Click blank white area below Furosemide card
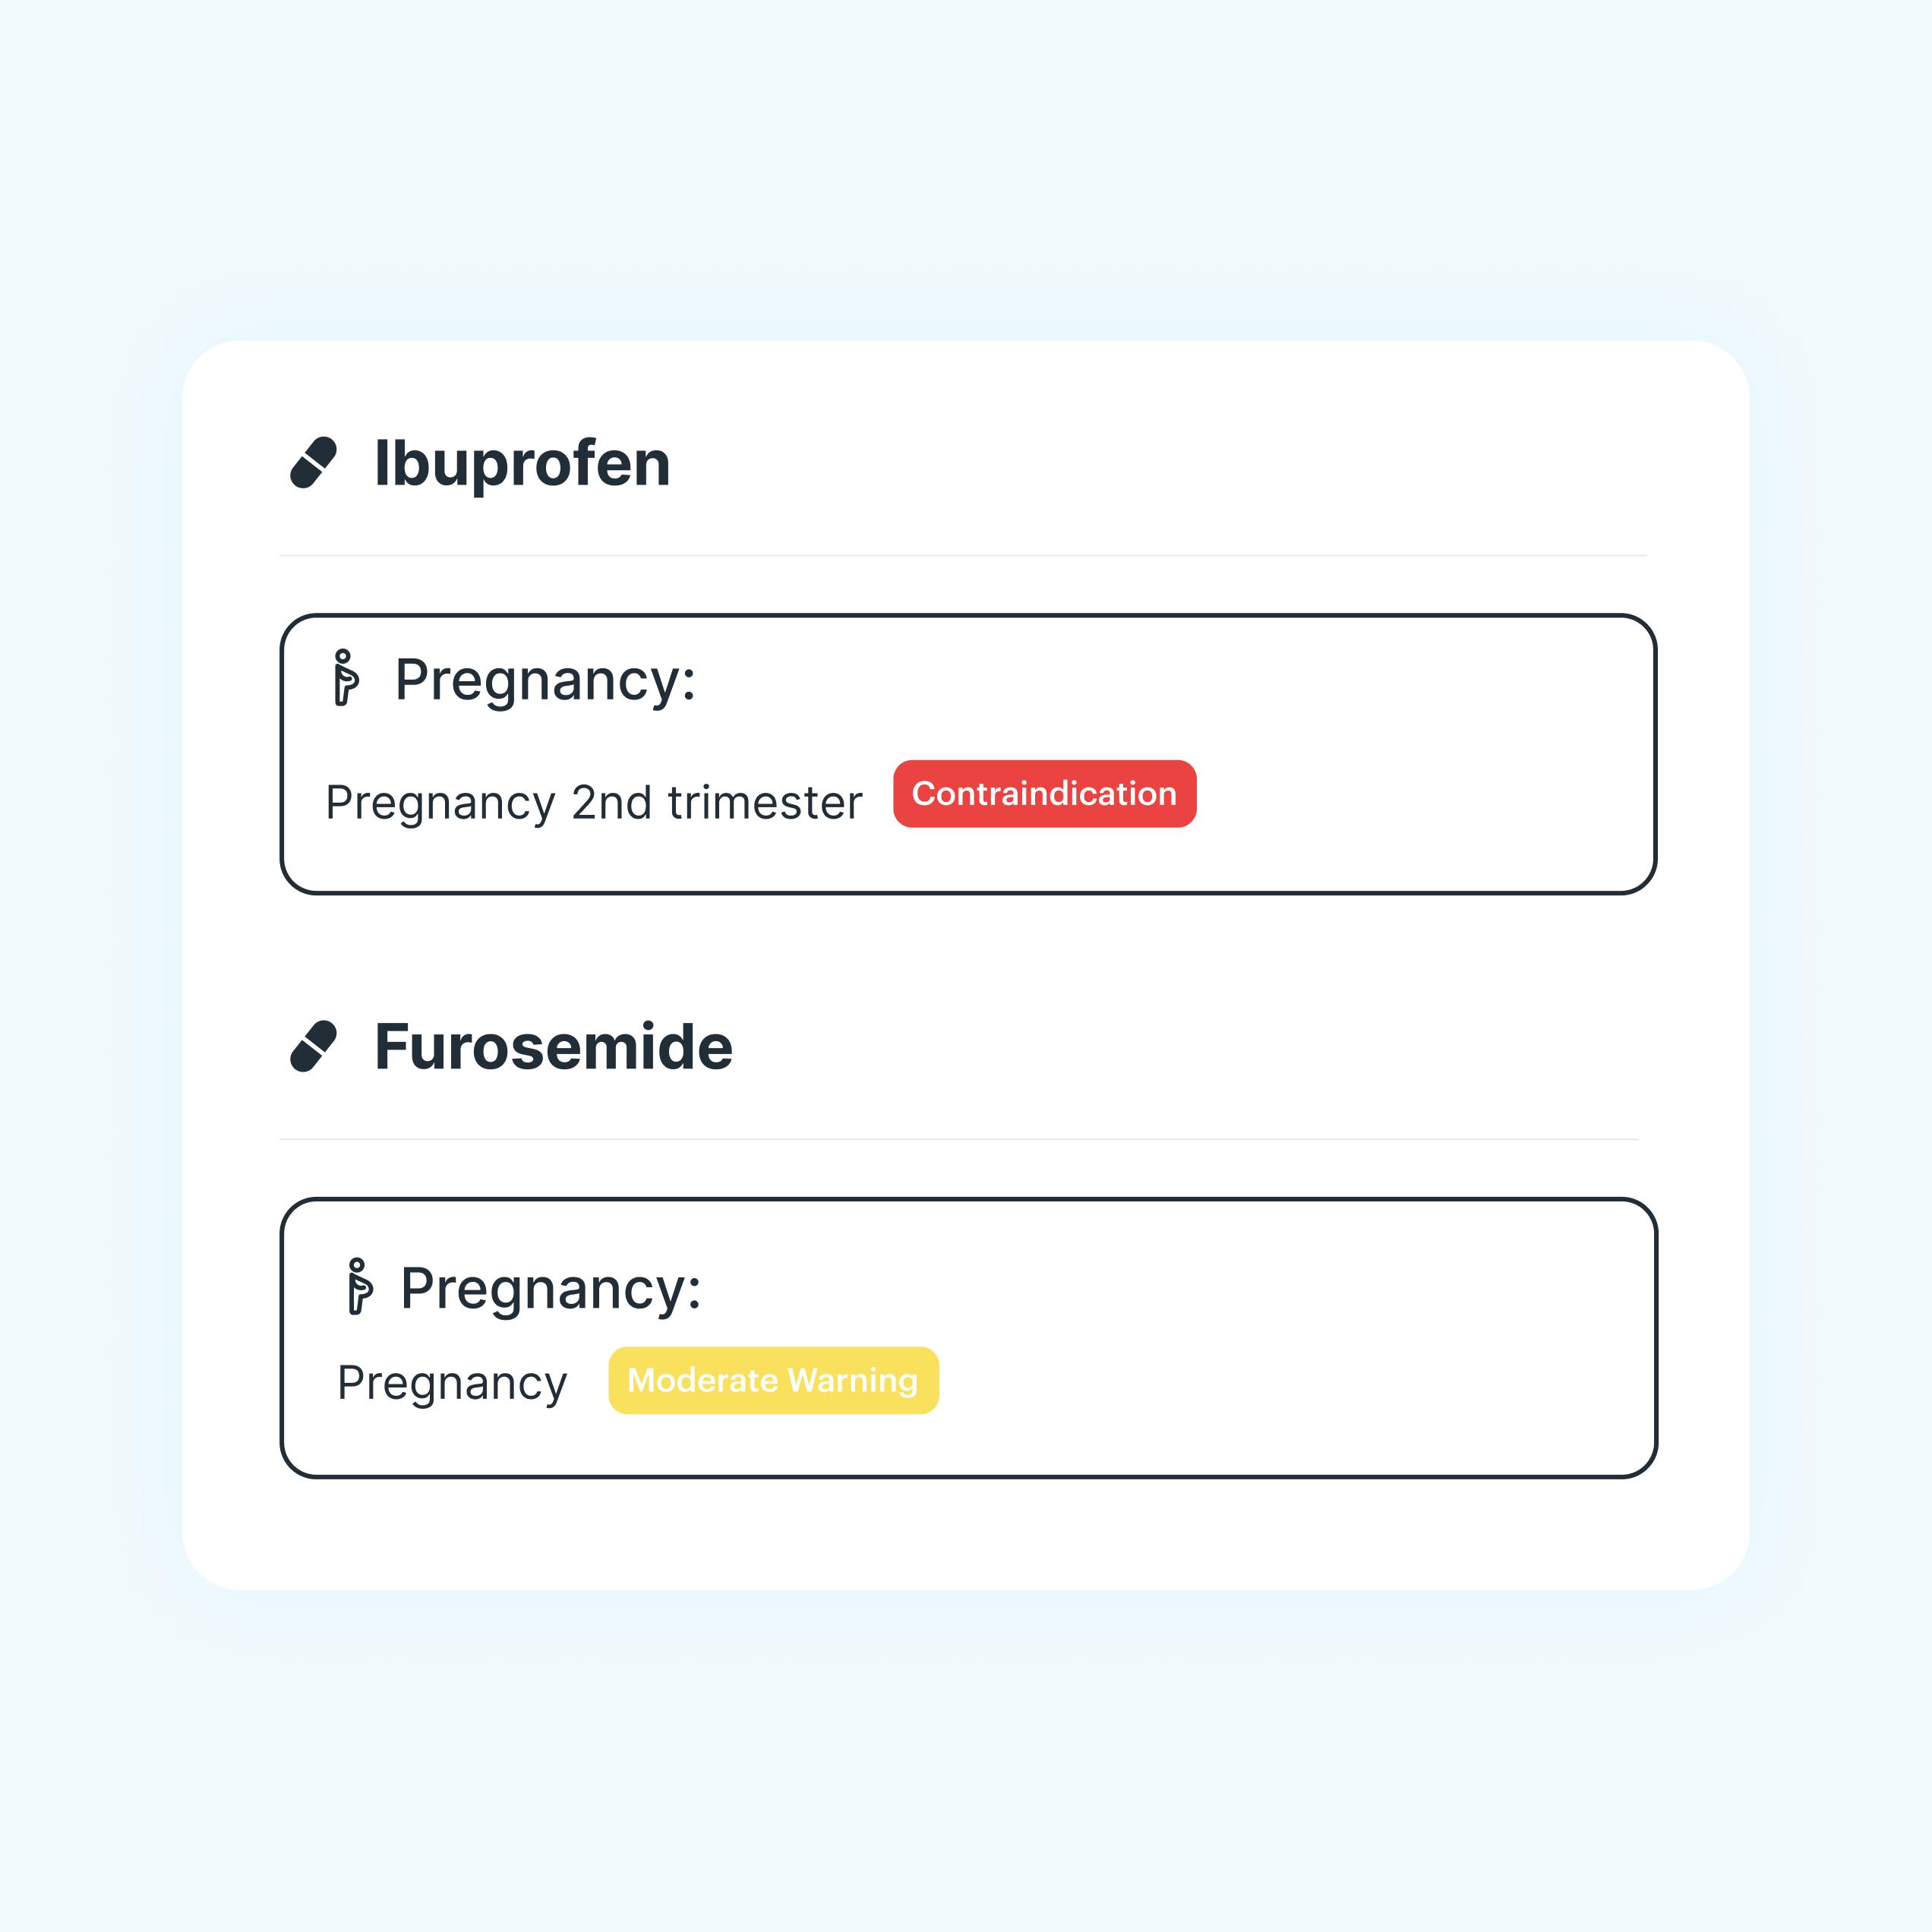Screen dimensions: 1932x1932 tap(966, 1534)
